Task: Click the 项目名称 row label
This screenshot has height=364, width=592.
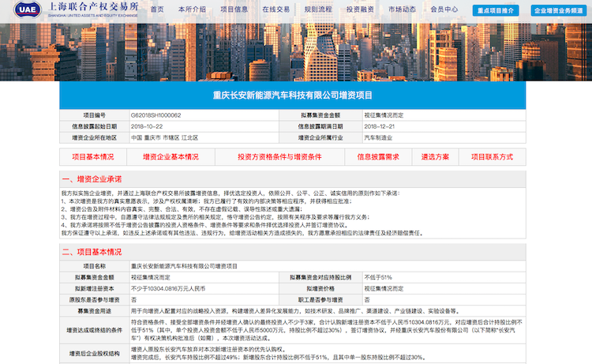Action: [x=95, y=266]
